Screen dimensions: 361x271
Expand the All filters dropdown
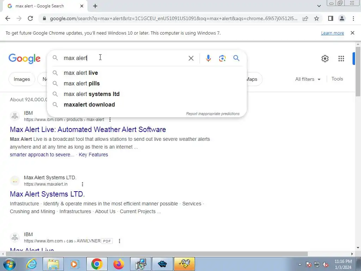tap(308, 79)
